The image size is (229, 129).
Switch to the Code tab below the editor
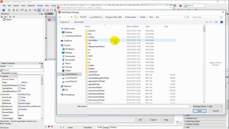[99, 127]
